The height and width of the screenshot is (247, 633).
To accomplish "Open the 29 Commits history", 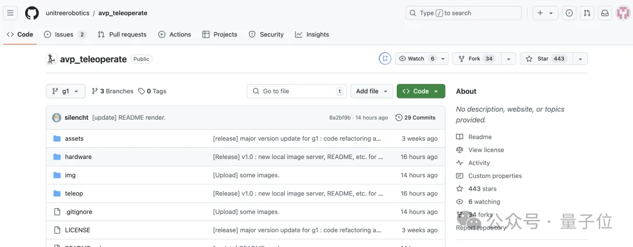I will (416, 118).
